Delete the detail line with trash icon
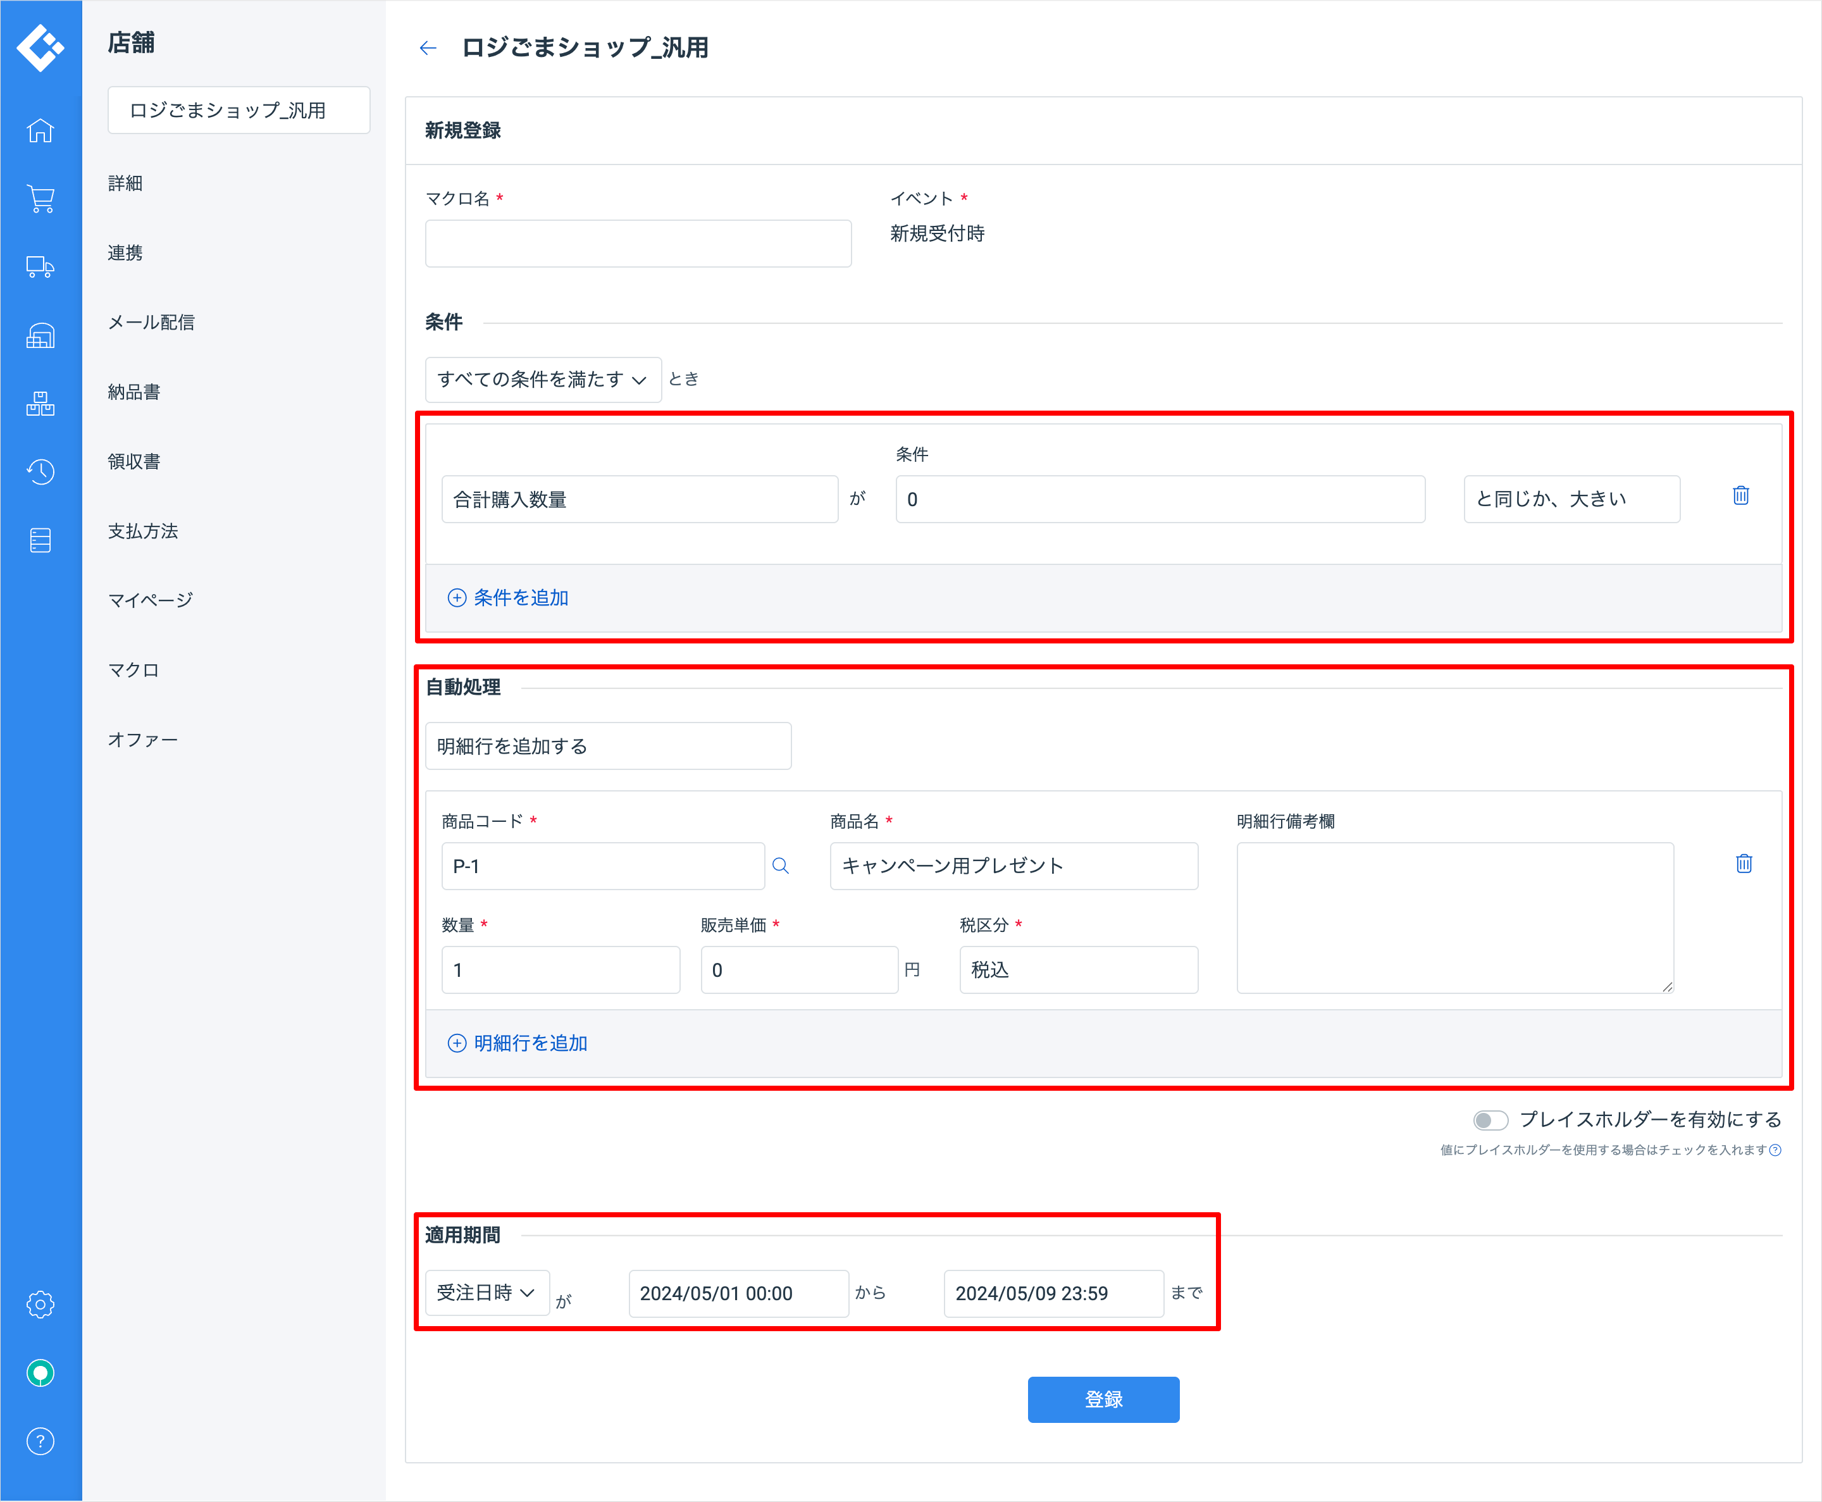Screen dimensions: 1822x1502 tap(1744, 864)
